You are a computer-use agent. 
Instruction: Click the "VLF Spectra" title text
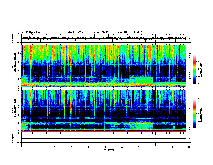pyautogui.click(x=30, y=32)
